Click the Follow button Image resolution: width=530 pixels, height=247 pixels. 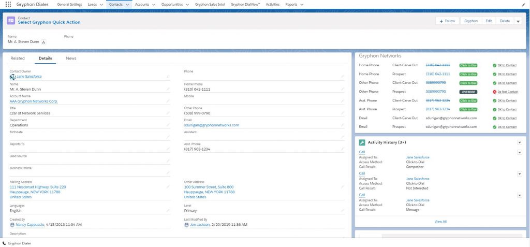448,21
